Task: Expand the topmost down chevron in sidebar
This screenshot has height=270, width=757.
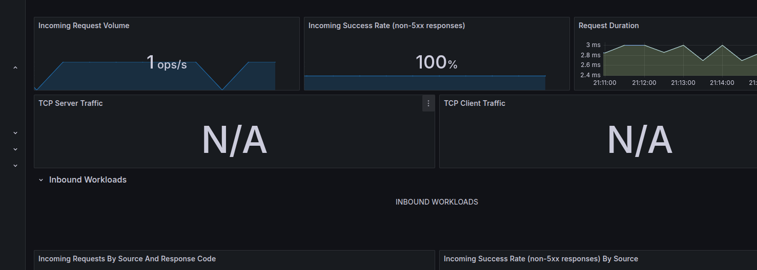Action: coord(15,133)
